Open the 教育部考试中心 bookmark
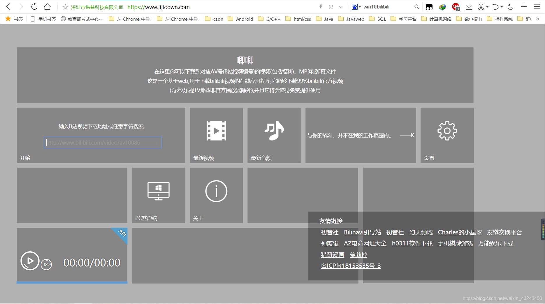This screenshot has width=545, height=304. pyautogui.click(x=82, y=19)
